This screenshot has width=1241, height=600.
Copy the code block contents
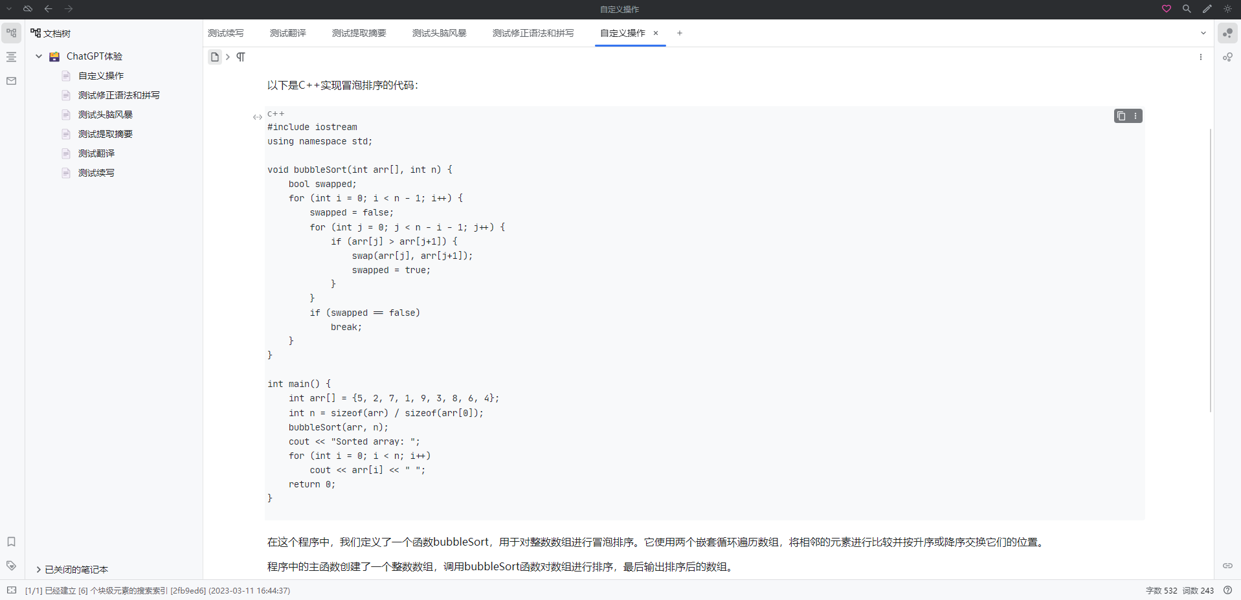[1121, 116]
